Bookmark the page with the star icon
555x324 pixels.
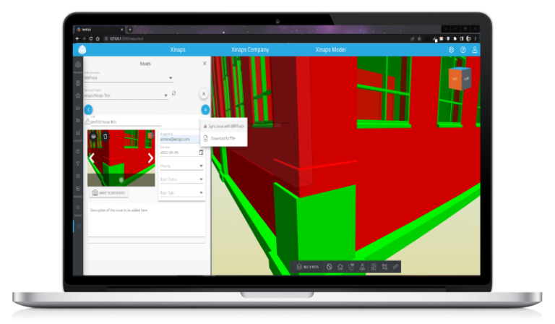(x=419, y=38)
